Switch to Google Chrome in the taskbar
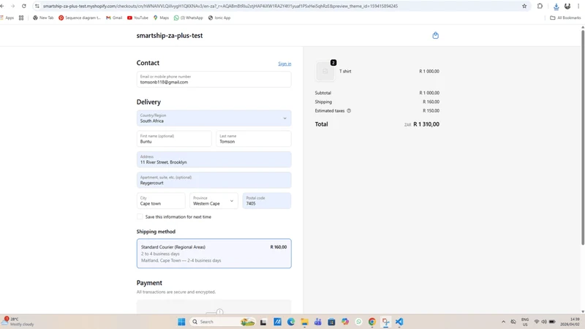The width and height of the screenshot is (585, 329). pyautogui.click(x=372, y=322)
